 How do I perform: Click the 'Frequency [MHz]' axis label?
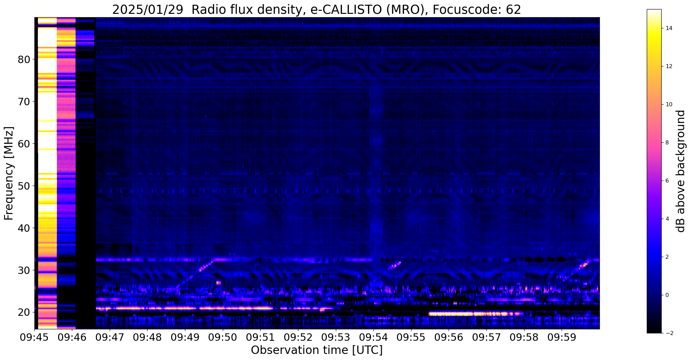(9, 173)
